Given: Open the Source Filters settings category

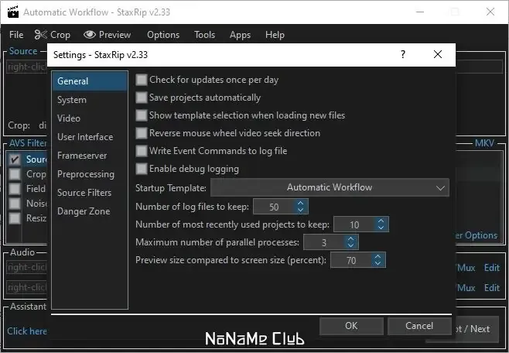Looking at the screenshot, I should pyautogui.click(x=90, y=193).
